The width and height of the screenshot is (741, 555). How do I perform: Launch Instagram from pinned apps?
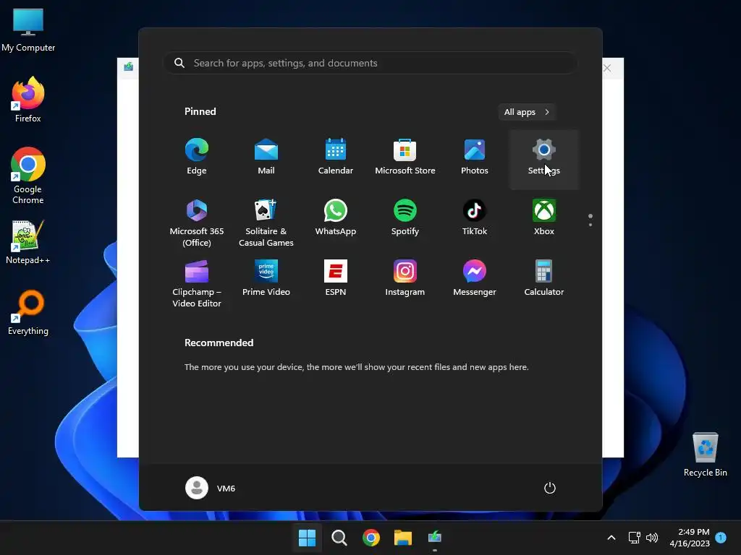(x=405, y=279)
